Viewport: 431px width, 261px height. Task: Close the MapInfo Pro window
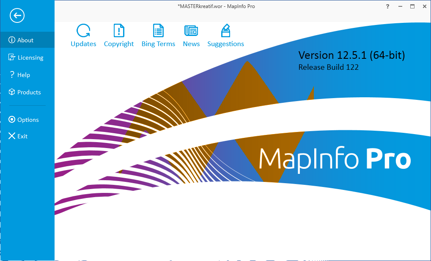click(425, 6)
